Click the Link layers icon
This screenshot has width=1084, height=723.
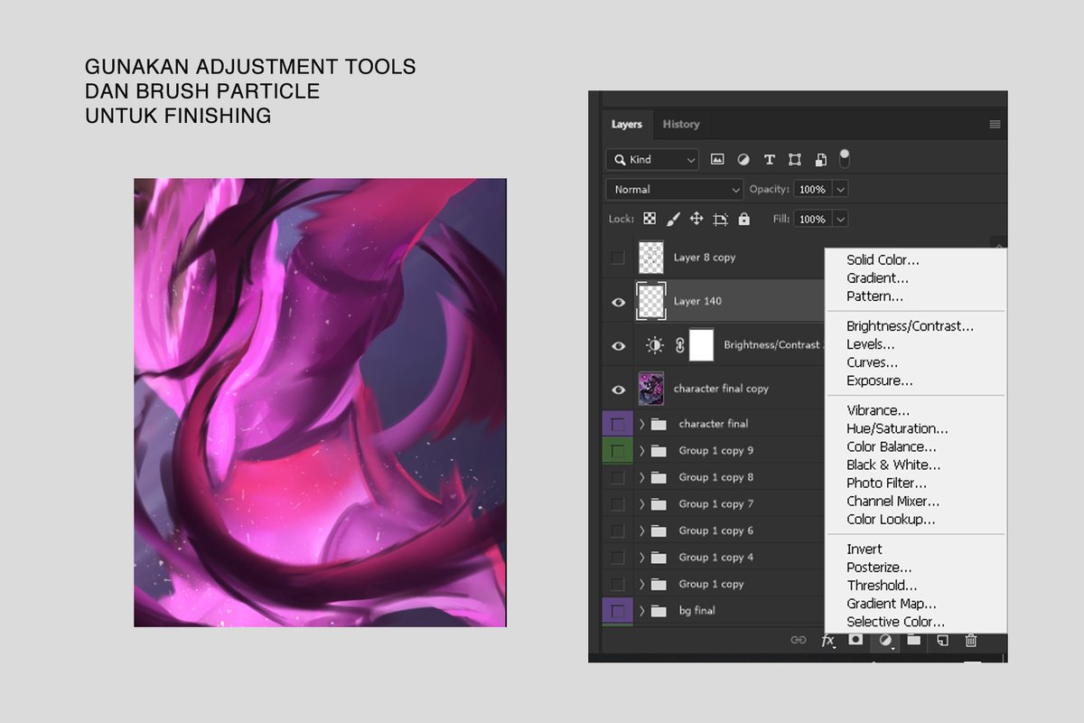[798, 640]
